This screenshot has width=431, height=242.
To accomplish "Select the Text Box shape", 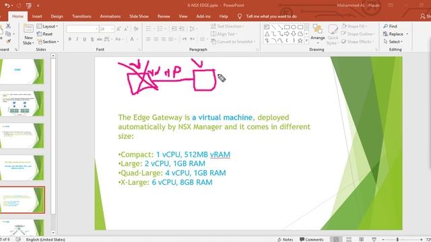I will tap(267, 27).
